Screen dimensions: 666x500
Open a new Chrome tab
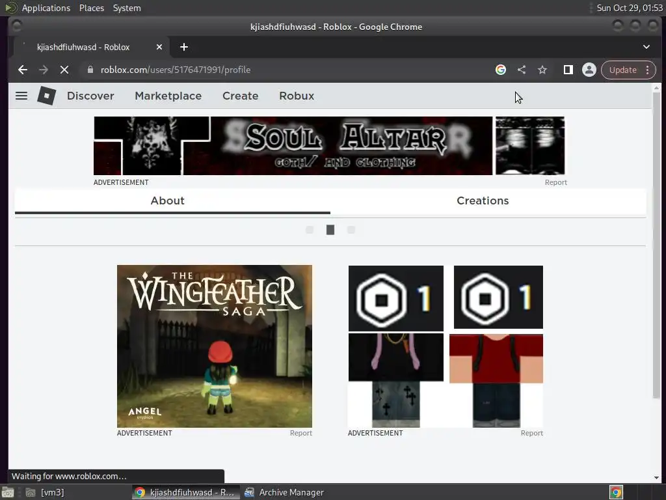click(x=184, y=47)
